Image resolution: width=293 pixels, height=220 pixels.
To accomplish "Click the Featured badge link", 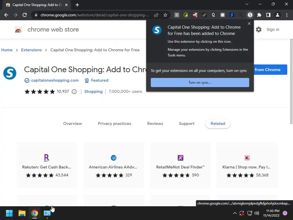I will coord(100,80).
